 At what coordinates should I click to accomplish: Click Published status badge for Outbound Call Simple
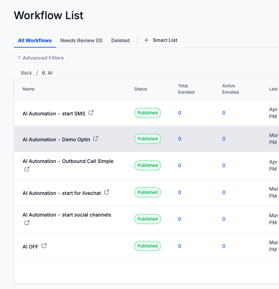147,165
